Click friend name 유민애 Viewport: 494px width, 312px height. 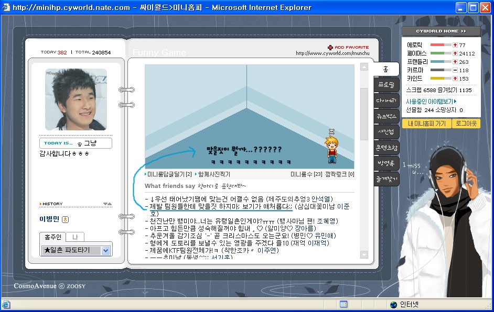pos(324,236)
